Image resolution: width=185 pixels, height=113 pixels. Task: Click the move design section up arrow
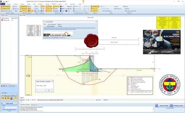10,86
